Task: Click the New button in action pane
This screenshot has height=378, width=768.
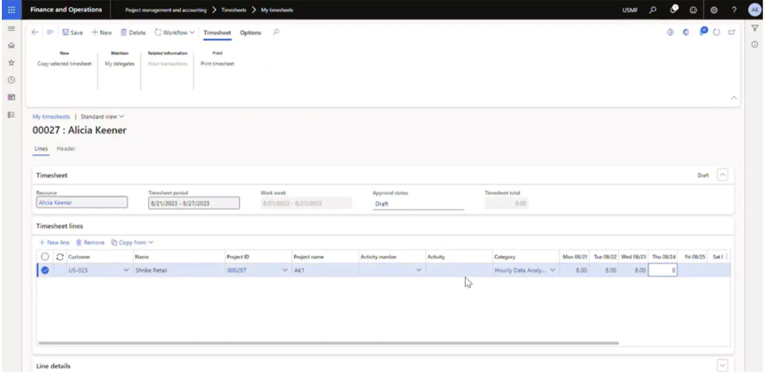Action: pyautogui.click(x=102, y=33)
